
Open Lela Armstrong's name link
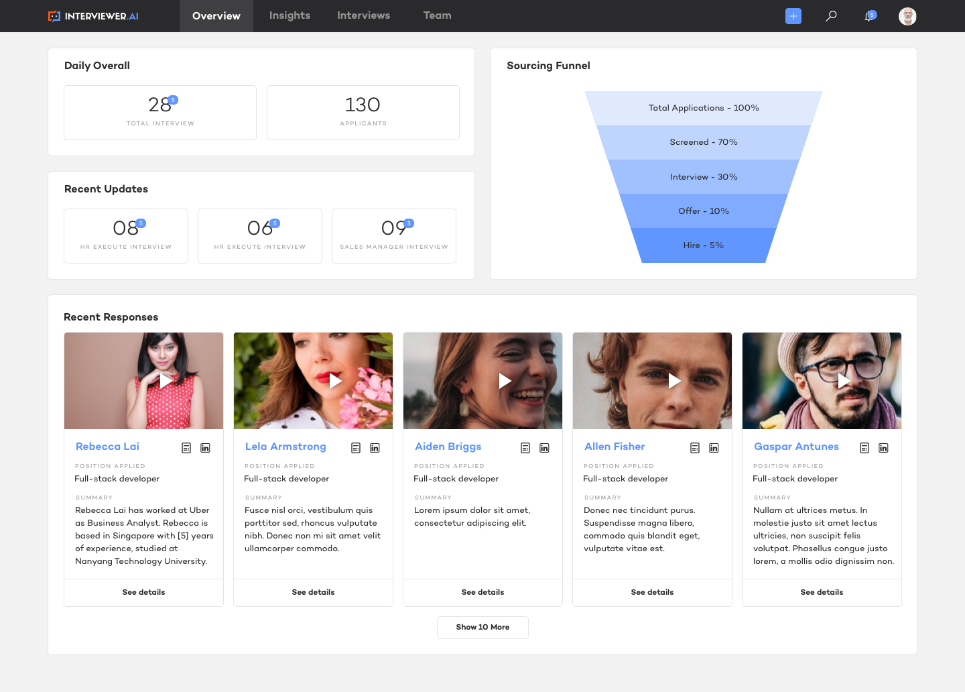[285, 447]
